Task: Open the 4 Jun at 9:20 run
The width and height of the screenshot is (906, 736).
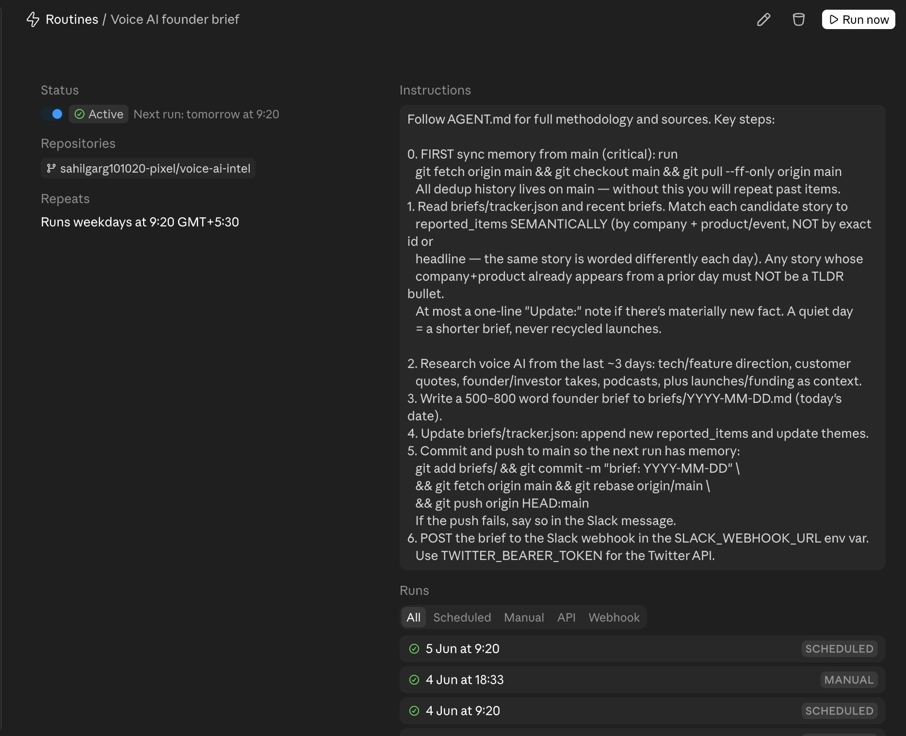Action: pyautogui.click(x=642, y=711)
